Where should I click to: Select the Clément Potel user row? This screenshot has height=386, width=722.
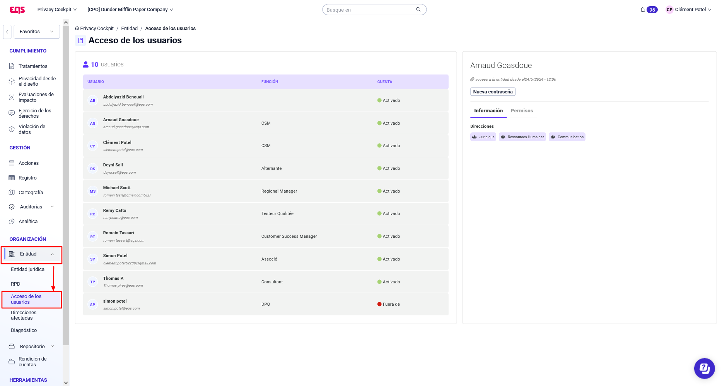[x=266, y=146]
